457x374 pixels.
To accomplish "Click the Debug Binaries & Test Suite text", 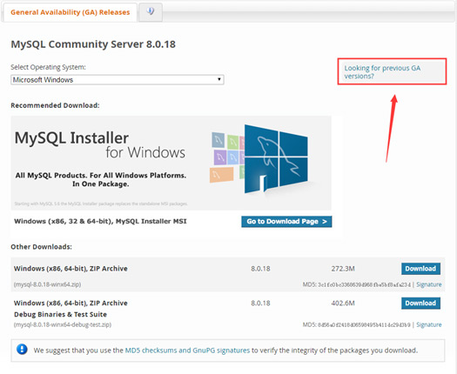I will tap(60, 315).
